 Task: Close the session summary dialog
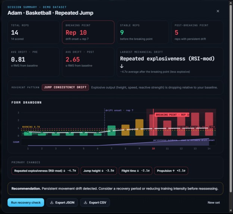pos(218,11)
